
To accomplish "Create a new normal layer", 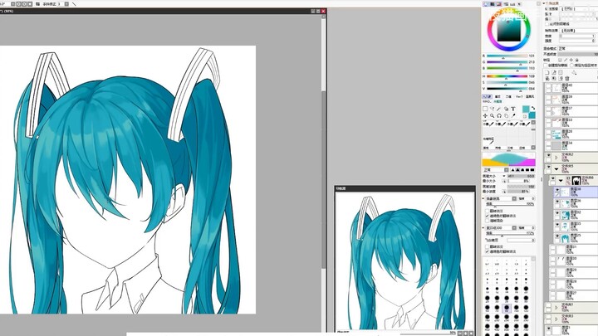I will 547,72.
